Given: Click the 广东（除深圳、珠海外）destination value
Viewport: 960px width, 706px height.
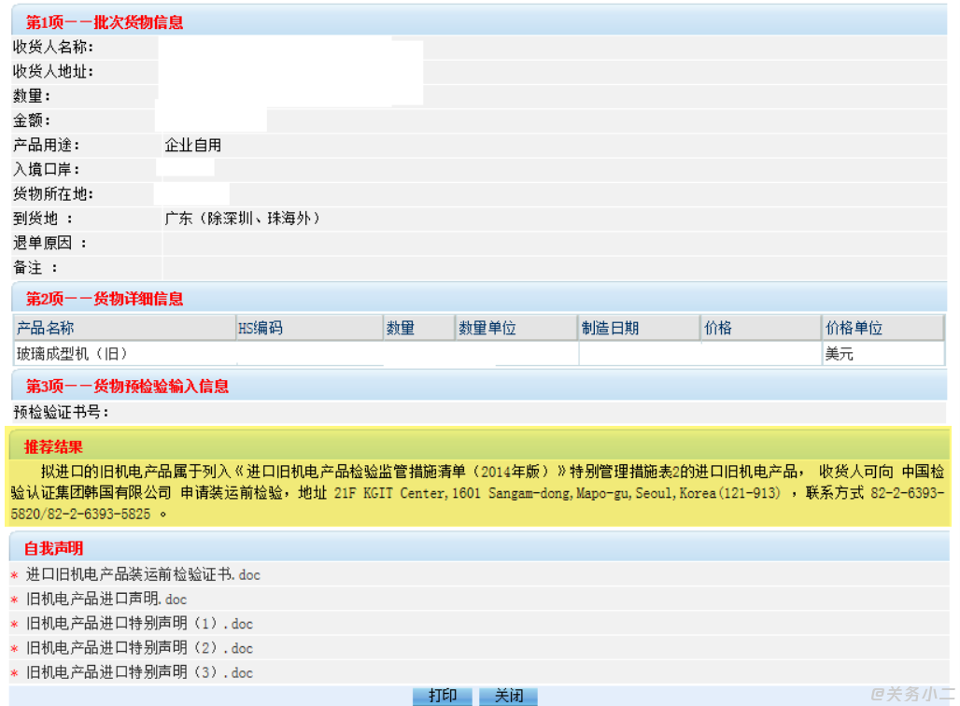Looking at the screenshot, I should [243, 219].
